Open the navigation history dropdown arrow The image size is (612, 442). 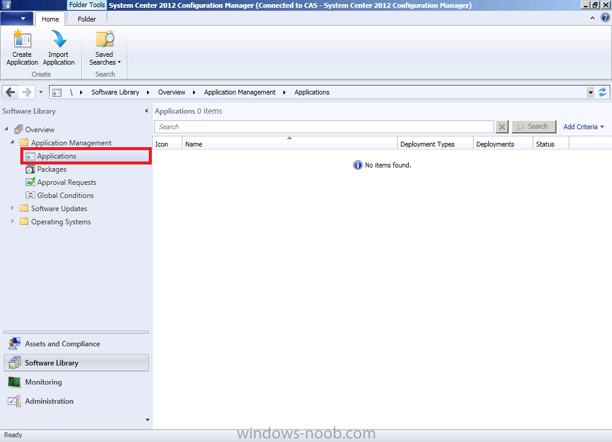point(41,92)
